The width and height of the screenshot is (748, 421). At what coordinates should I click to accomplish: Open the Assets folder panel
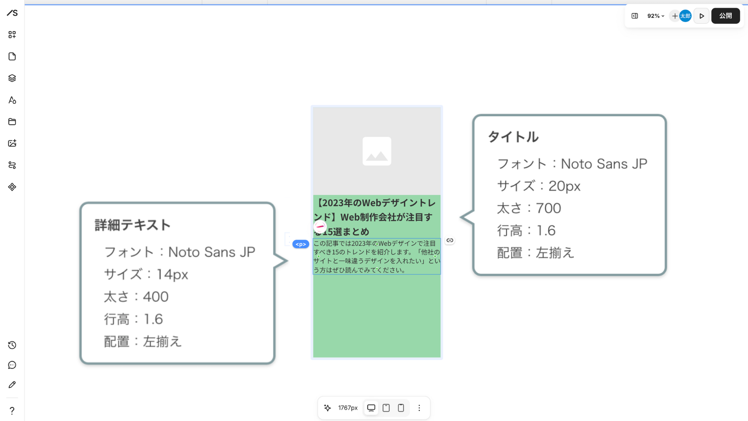coord(12,122)
